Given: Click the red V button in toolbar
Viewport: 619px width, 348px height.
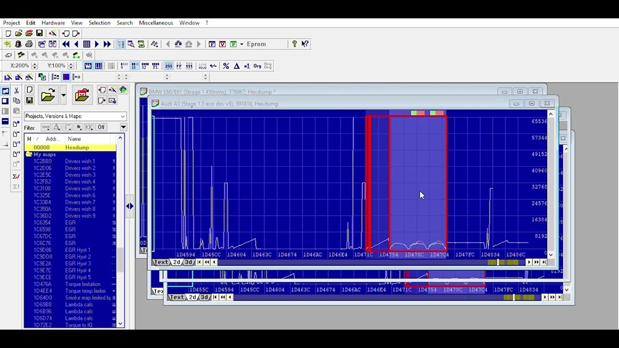Looking at the screenshot, I should click(222, 44).
